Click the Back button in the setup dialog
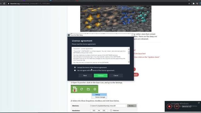The width and height of the screenshot is (201, 113). (x=85, y=75)
